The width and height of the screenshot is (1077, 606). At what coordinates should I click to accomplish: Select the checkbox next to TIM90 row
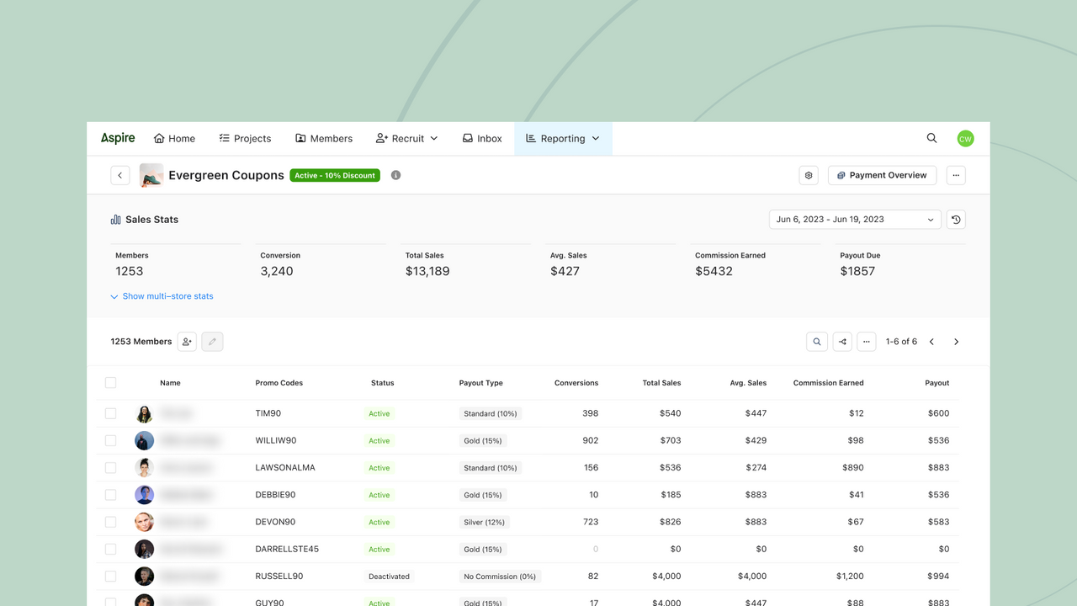(110, 413)
